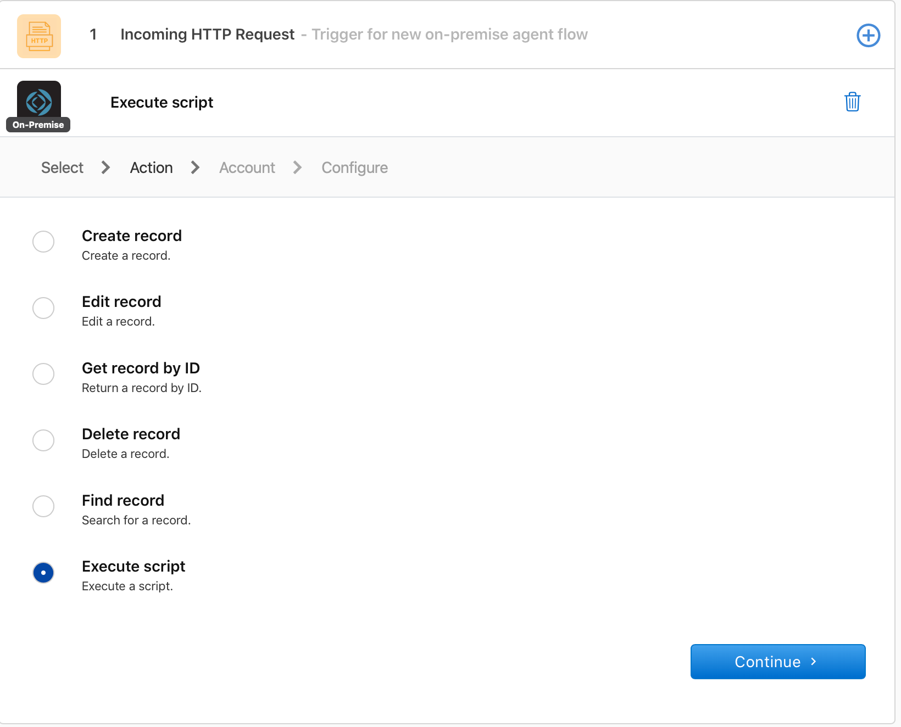The height and width of the screenshot is (727, 901).
Task: Click chevron between Account and Configure
Action: [298, 167]
